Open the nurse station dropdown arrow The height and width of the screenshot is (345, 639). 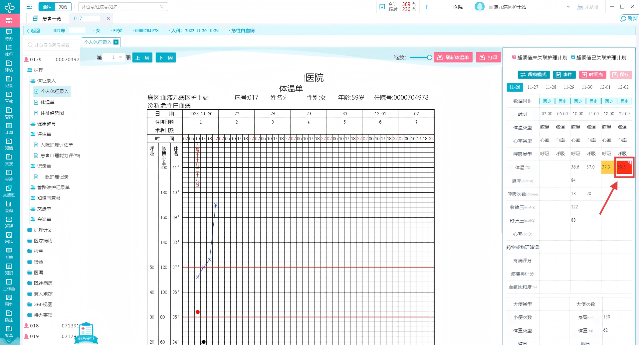(x=568, y=7)
